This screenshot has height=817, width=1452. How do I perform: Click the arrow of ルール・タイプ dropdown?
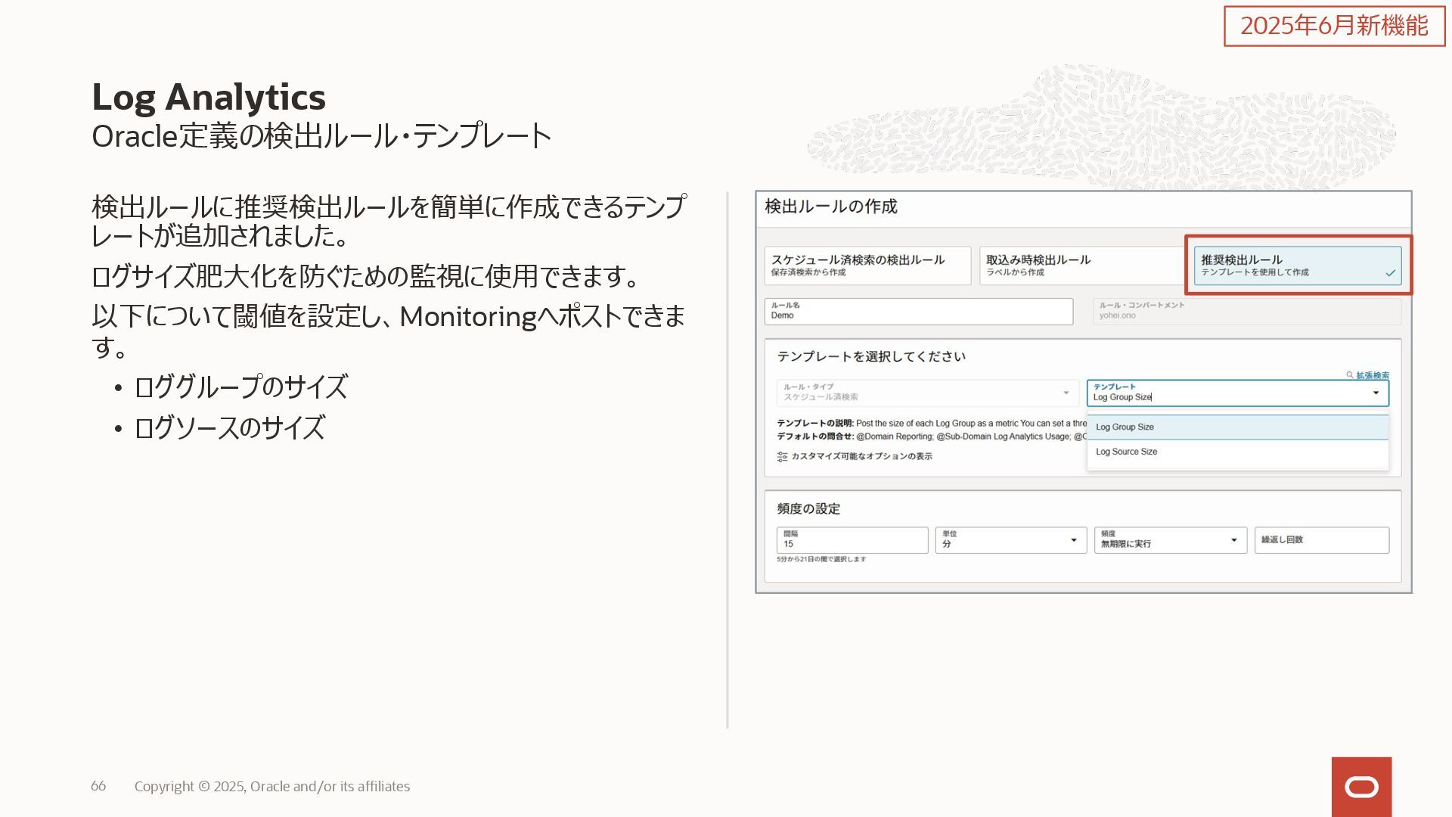click(x=1066, y=393)
